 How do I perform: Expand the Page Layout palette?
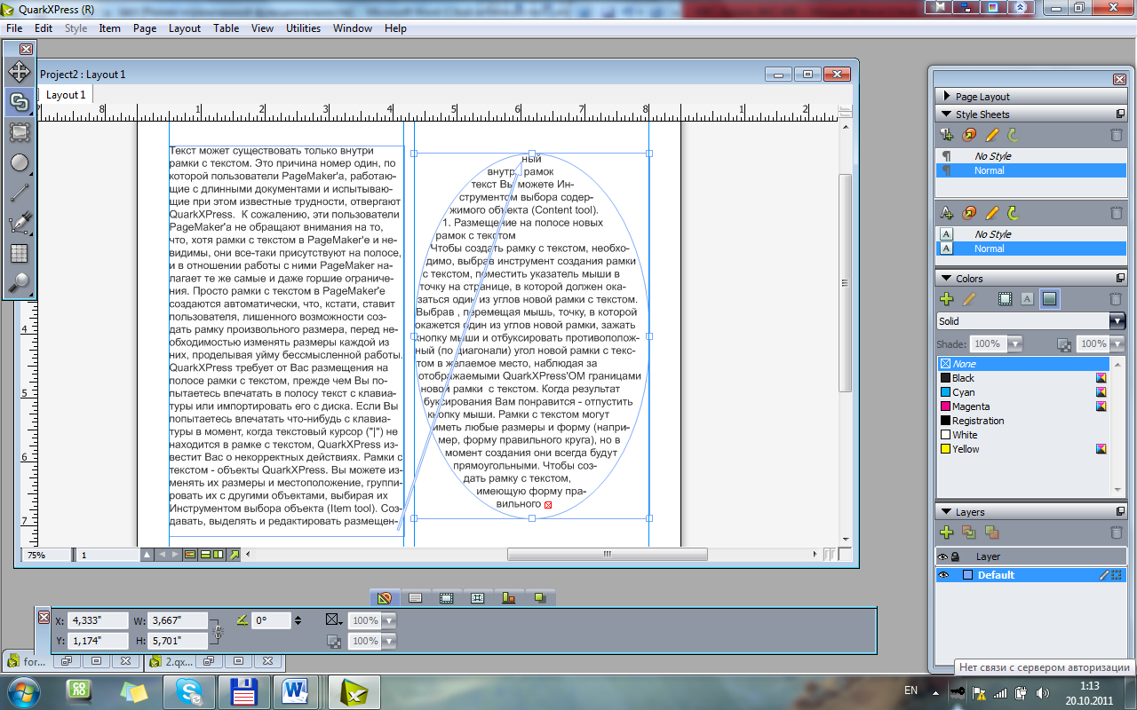pos(945,97)
